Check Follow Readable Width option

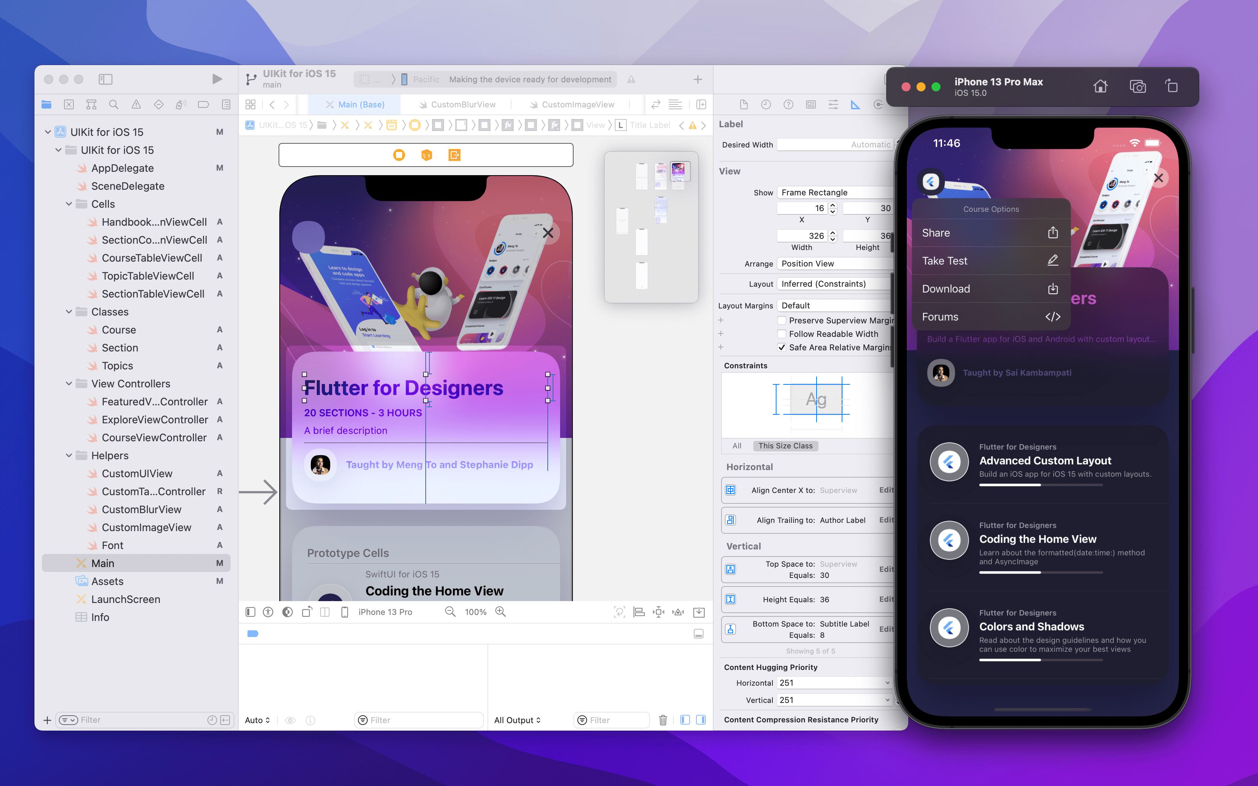(781, 334)
